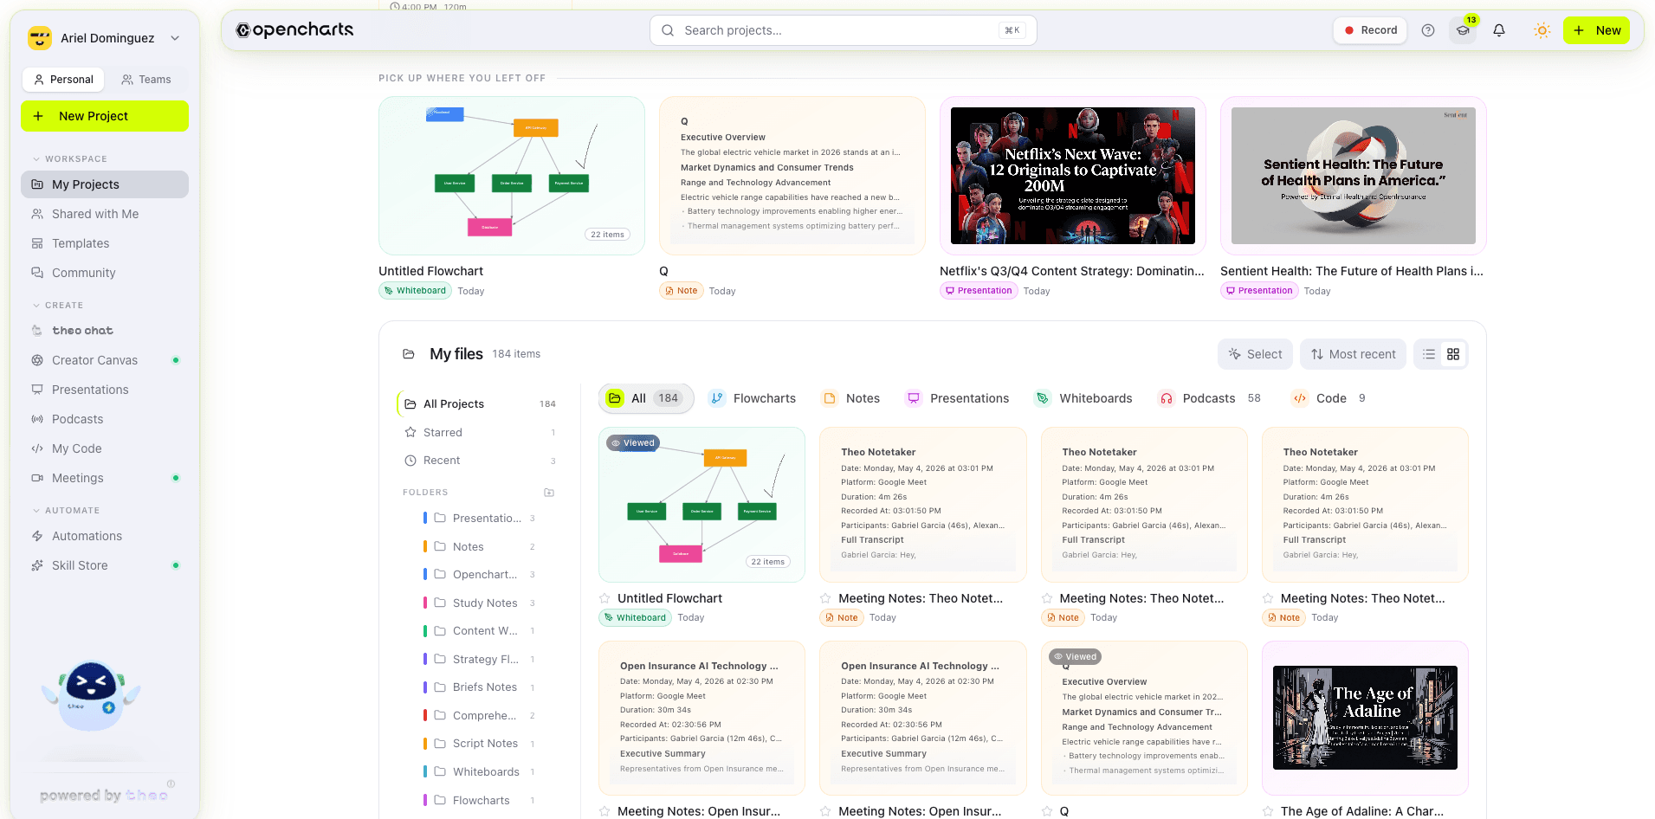Open The Age of Adaline thumbnail
The width and height of the screenshot is (1655, 819).
[x=1365, y=718]
